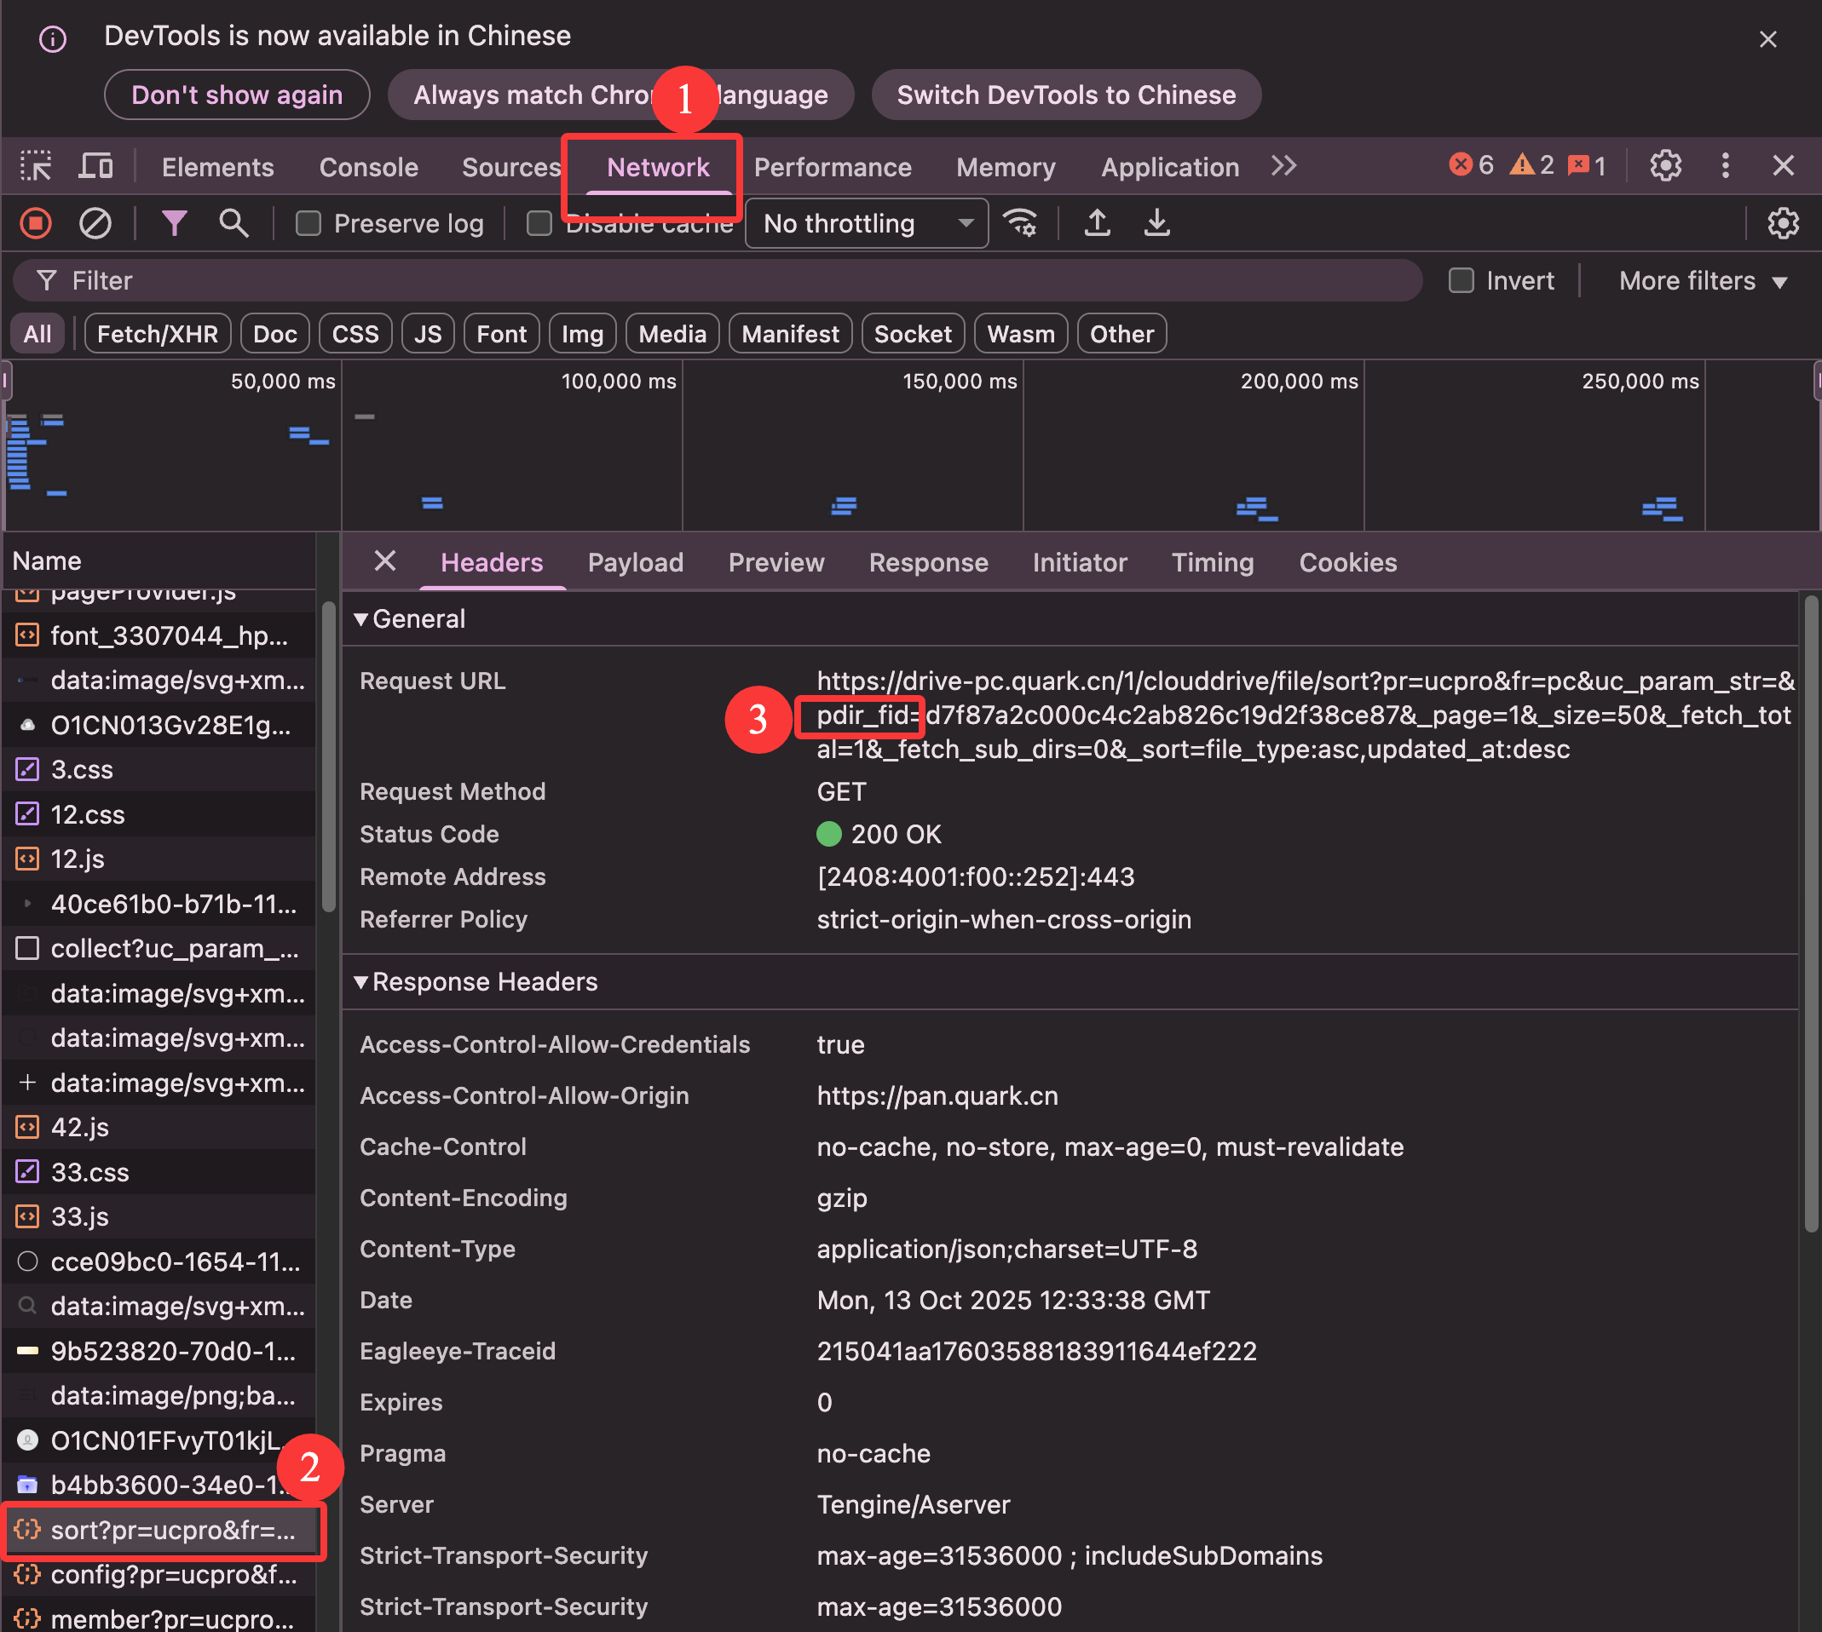The width and height of the screenshot is (1822, 1632).
Task: Click Import HAR upload icon
Action: click(x=1097, y=223)
